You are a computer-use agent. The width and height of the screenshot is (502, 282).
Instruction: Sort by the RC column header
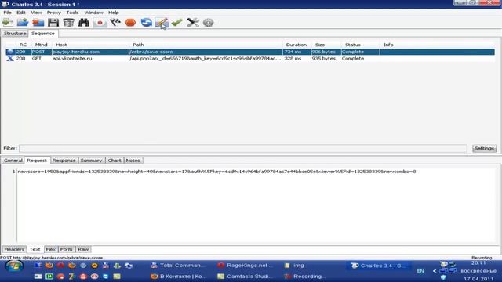tap(23, 45)
